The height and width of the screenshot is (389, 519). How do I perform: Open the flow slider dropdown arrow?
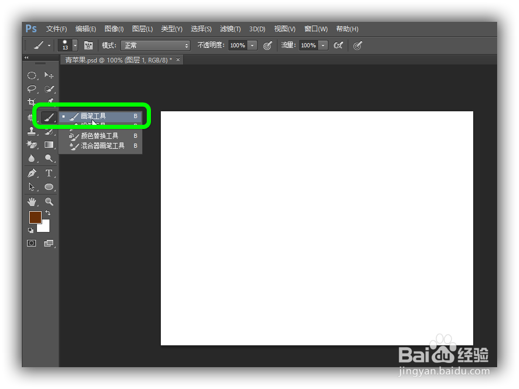click(323, 45)
